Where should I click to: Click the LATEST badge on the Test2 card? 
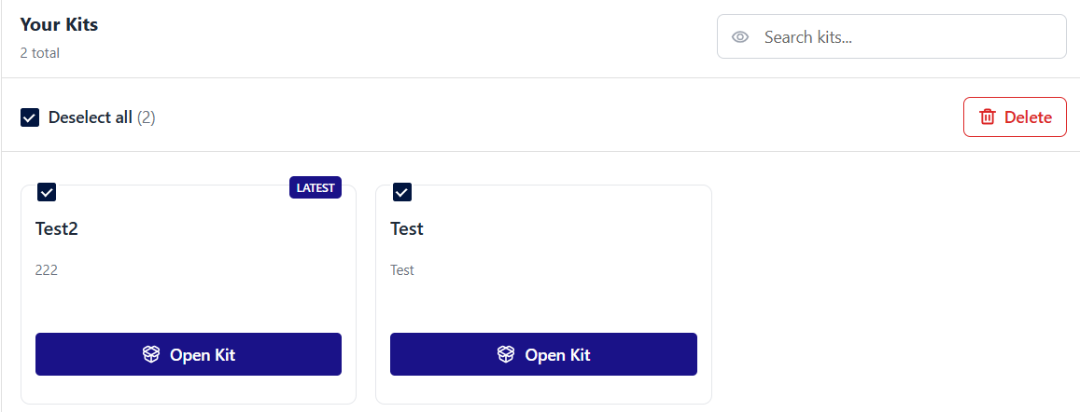[x=316, y=187]
